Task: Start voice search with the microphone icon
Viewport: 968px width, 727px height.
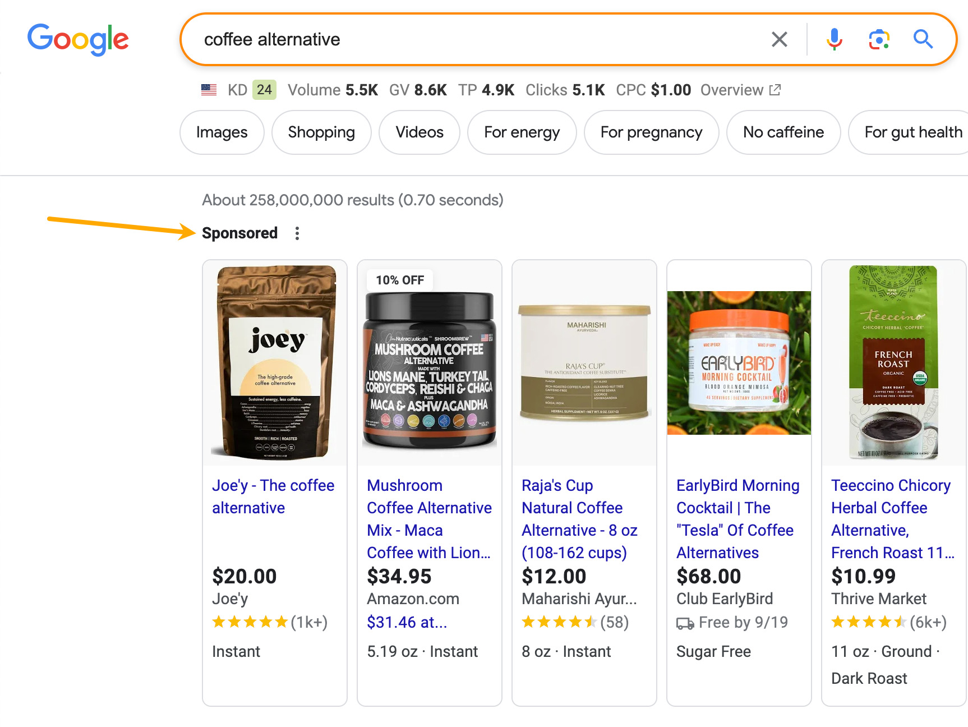Action: pos(834,39)
